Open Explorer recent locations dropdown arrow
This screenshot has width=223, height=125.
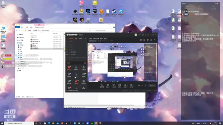(21, 30)
